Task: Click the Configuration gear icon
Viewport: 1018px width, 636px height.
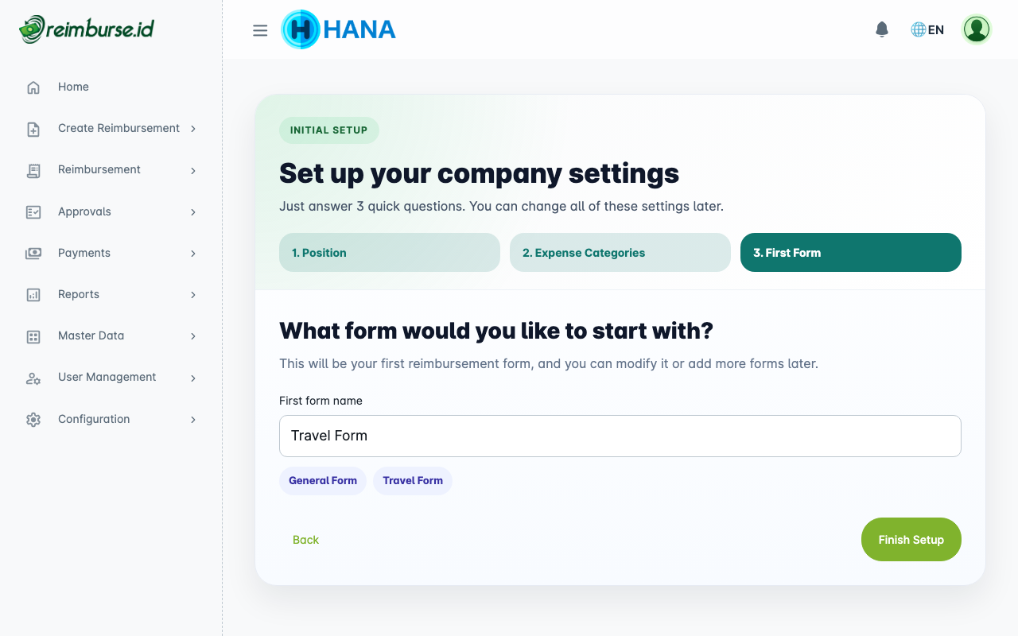Action: pyautogui.click(x=33, y=419)
